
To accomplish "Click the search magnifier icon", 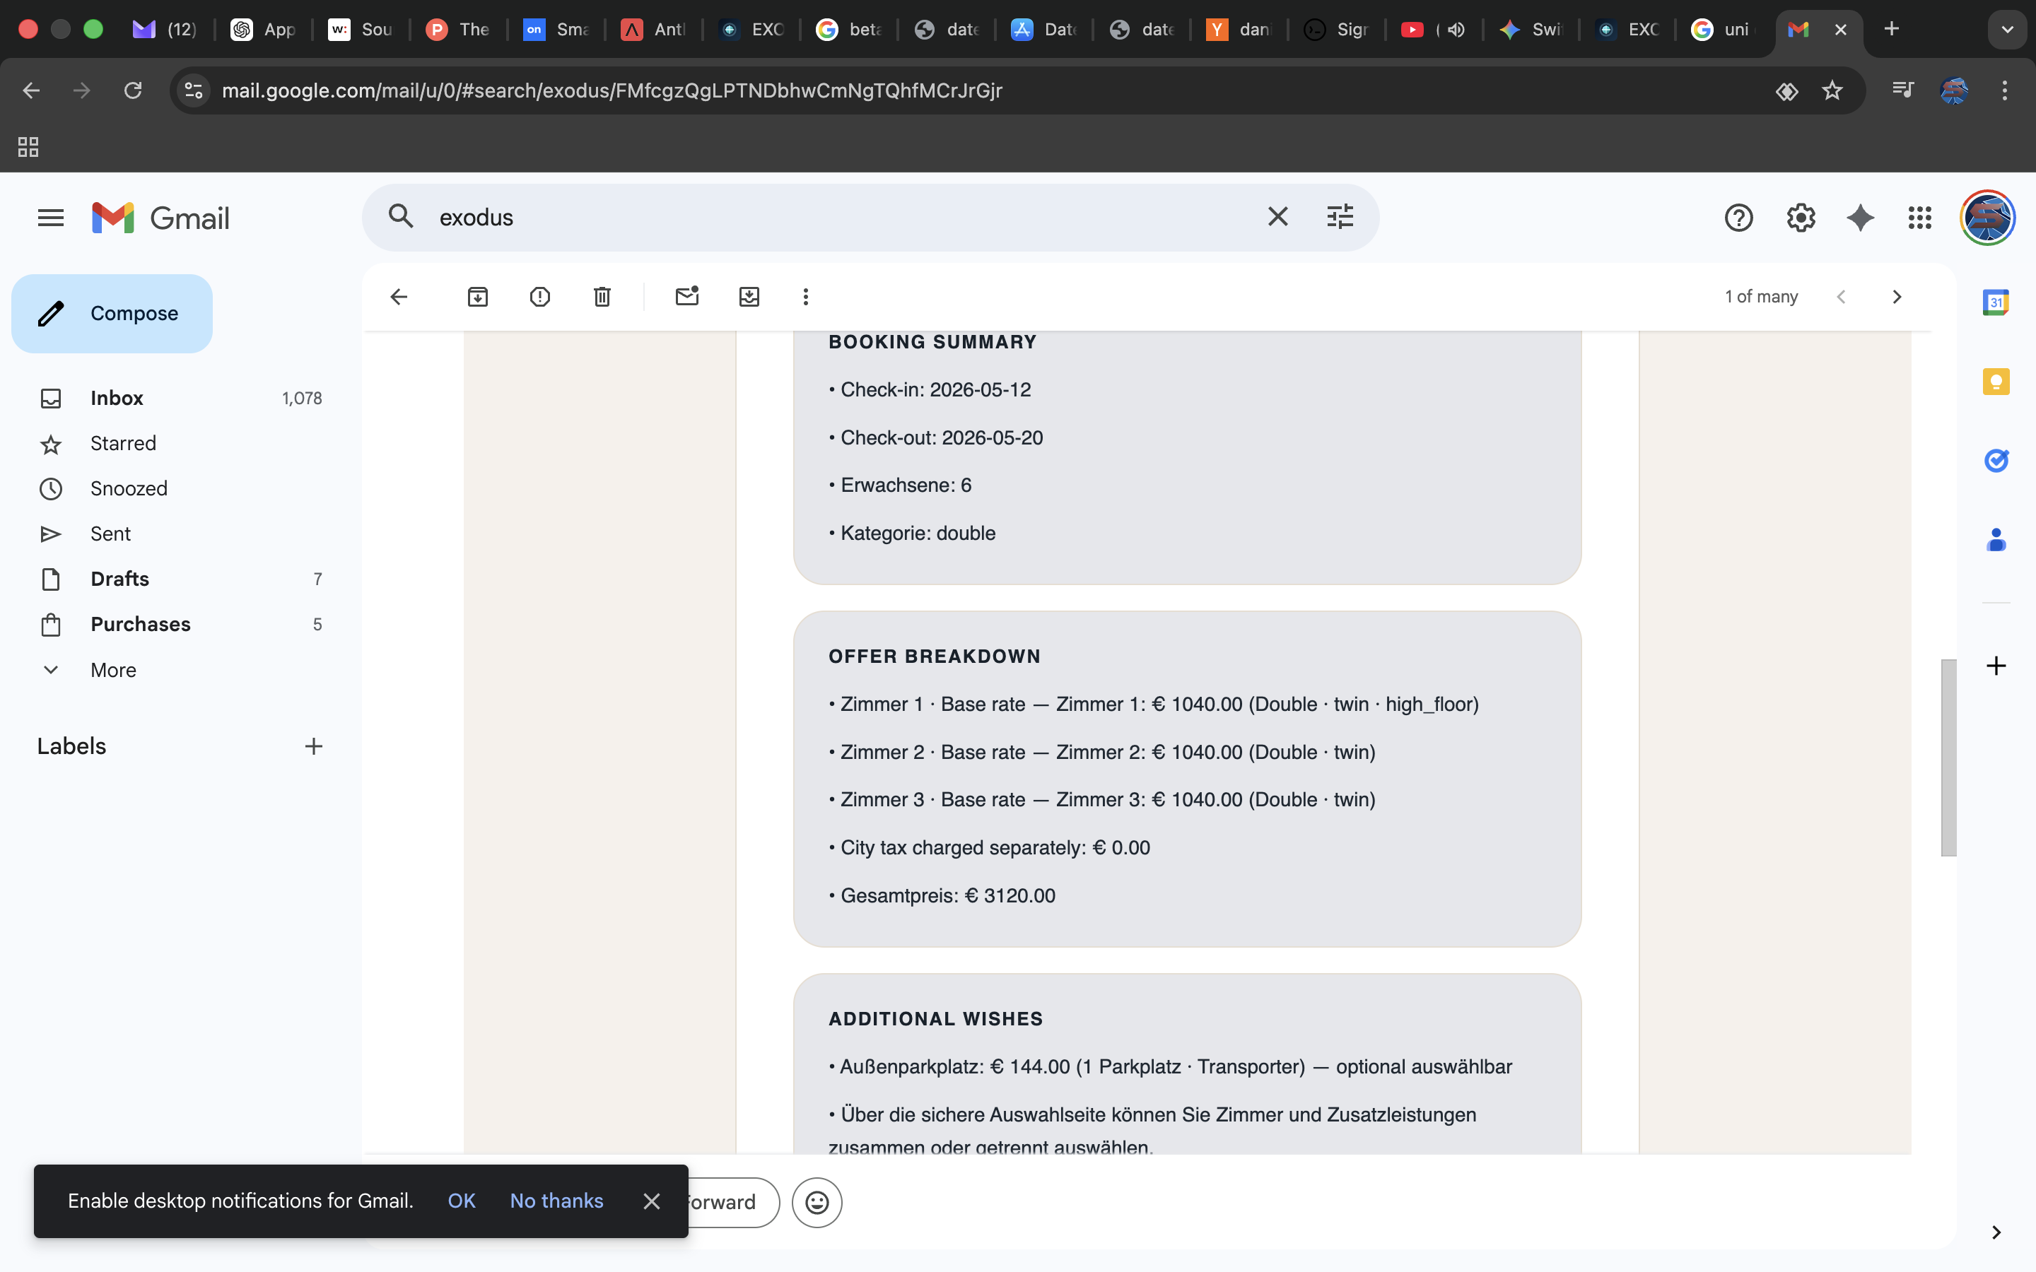I will pyautogui.click(x=402, y=217).
